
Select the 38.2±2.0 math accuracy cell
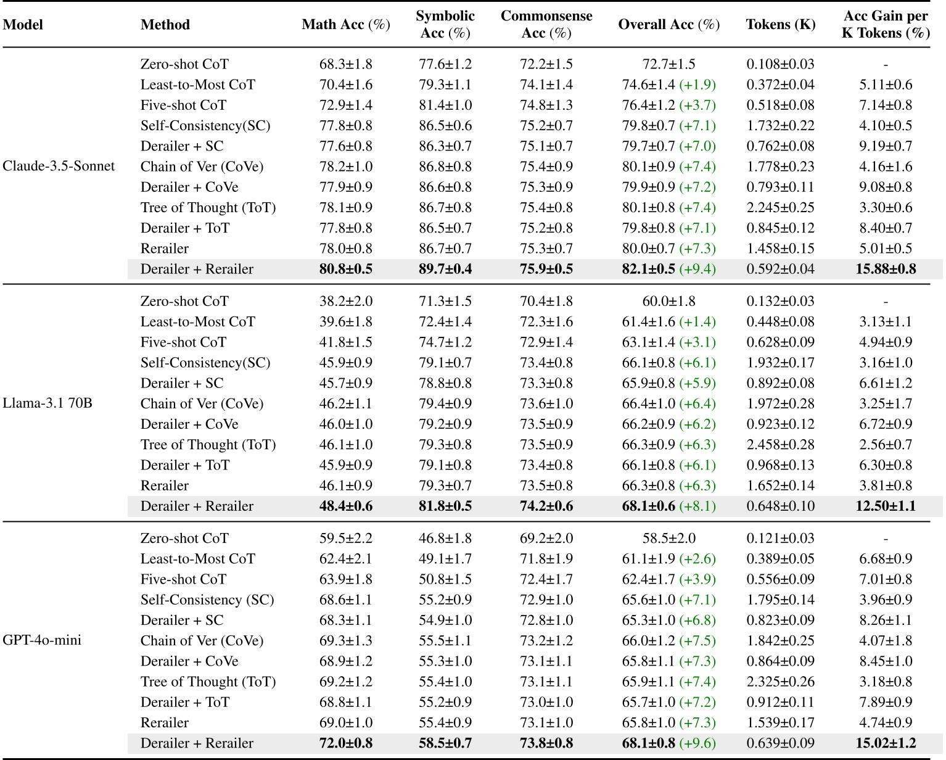click(345, 301)
